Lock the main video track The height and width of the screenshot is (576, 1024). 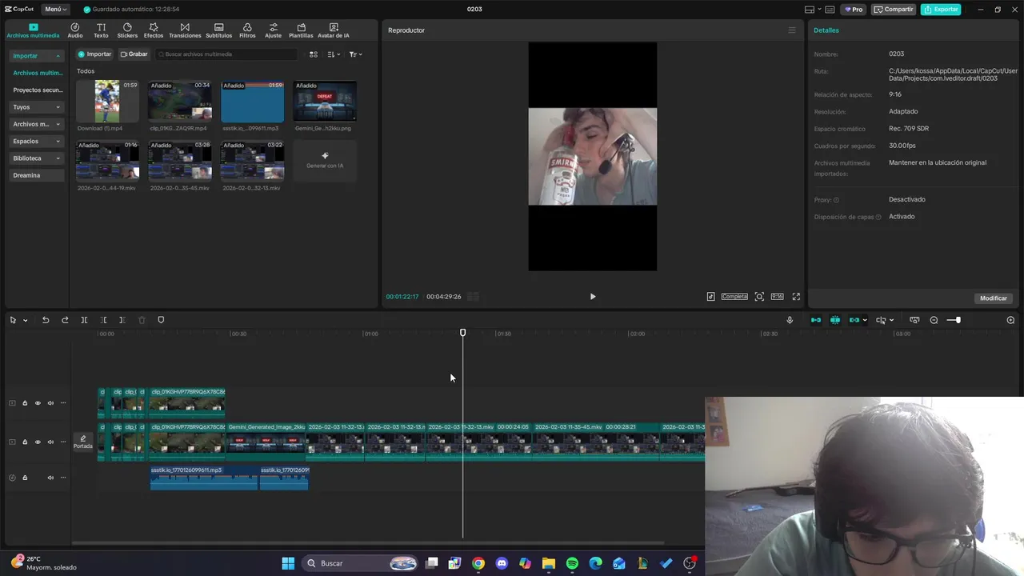pyautogui.click(x=25, y=442)
